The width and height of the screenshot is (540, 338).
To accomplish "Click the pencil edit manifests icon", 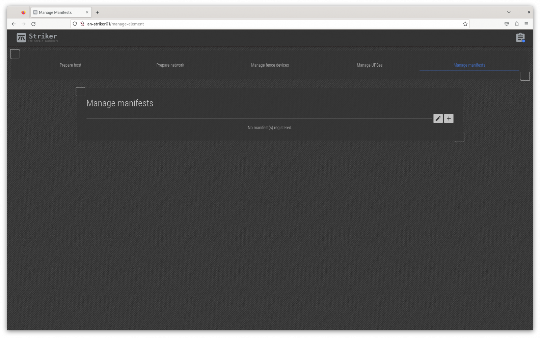I will pyautogui.click(x=438, y=119).
